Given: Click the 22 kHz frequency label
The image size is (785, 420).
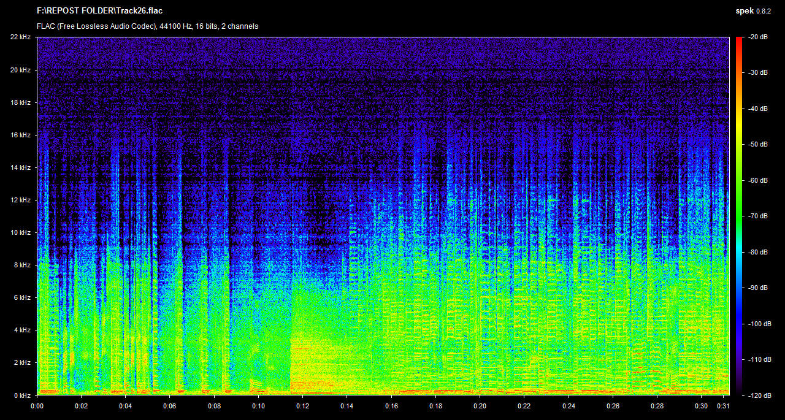Looking at the screenshot, I should 20,37.
